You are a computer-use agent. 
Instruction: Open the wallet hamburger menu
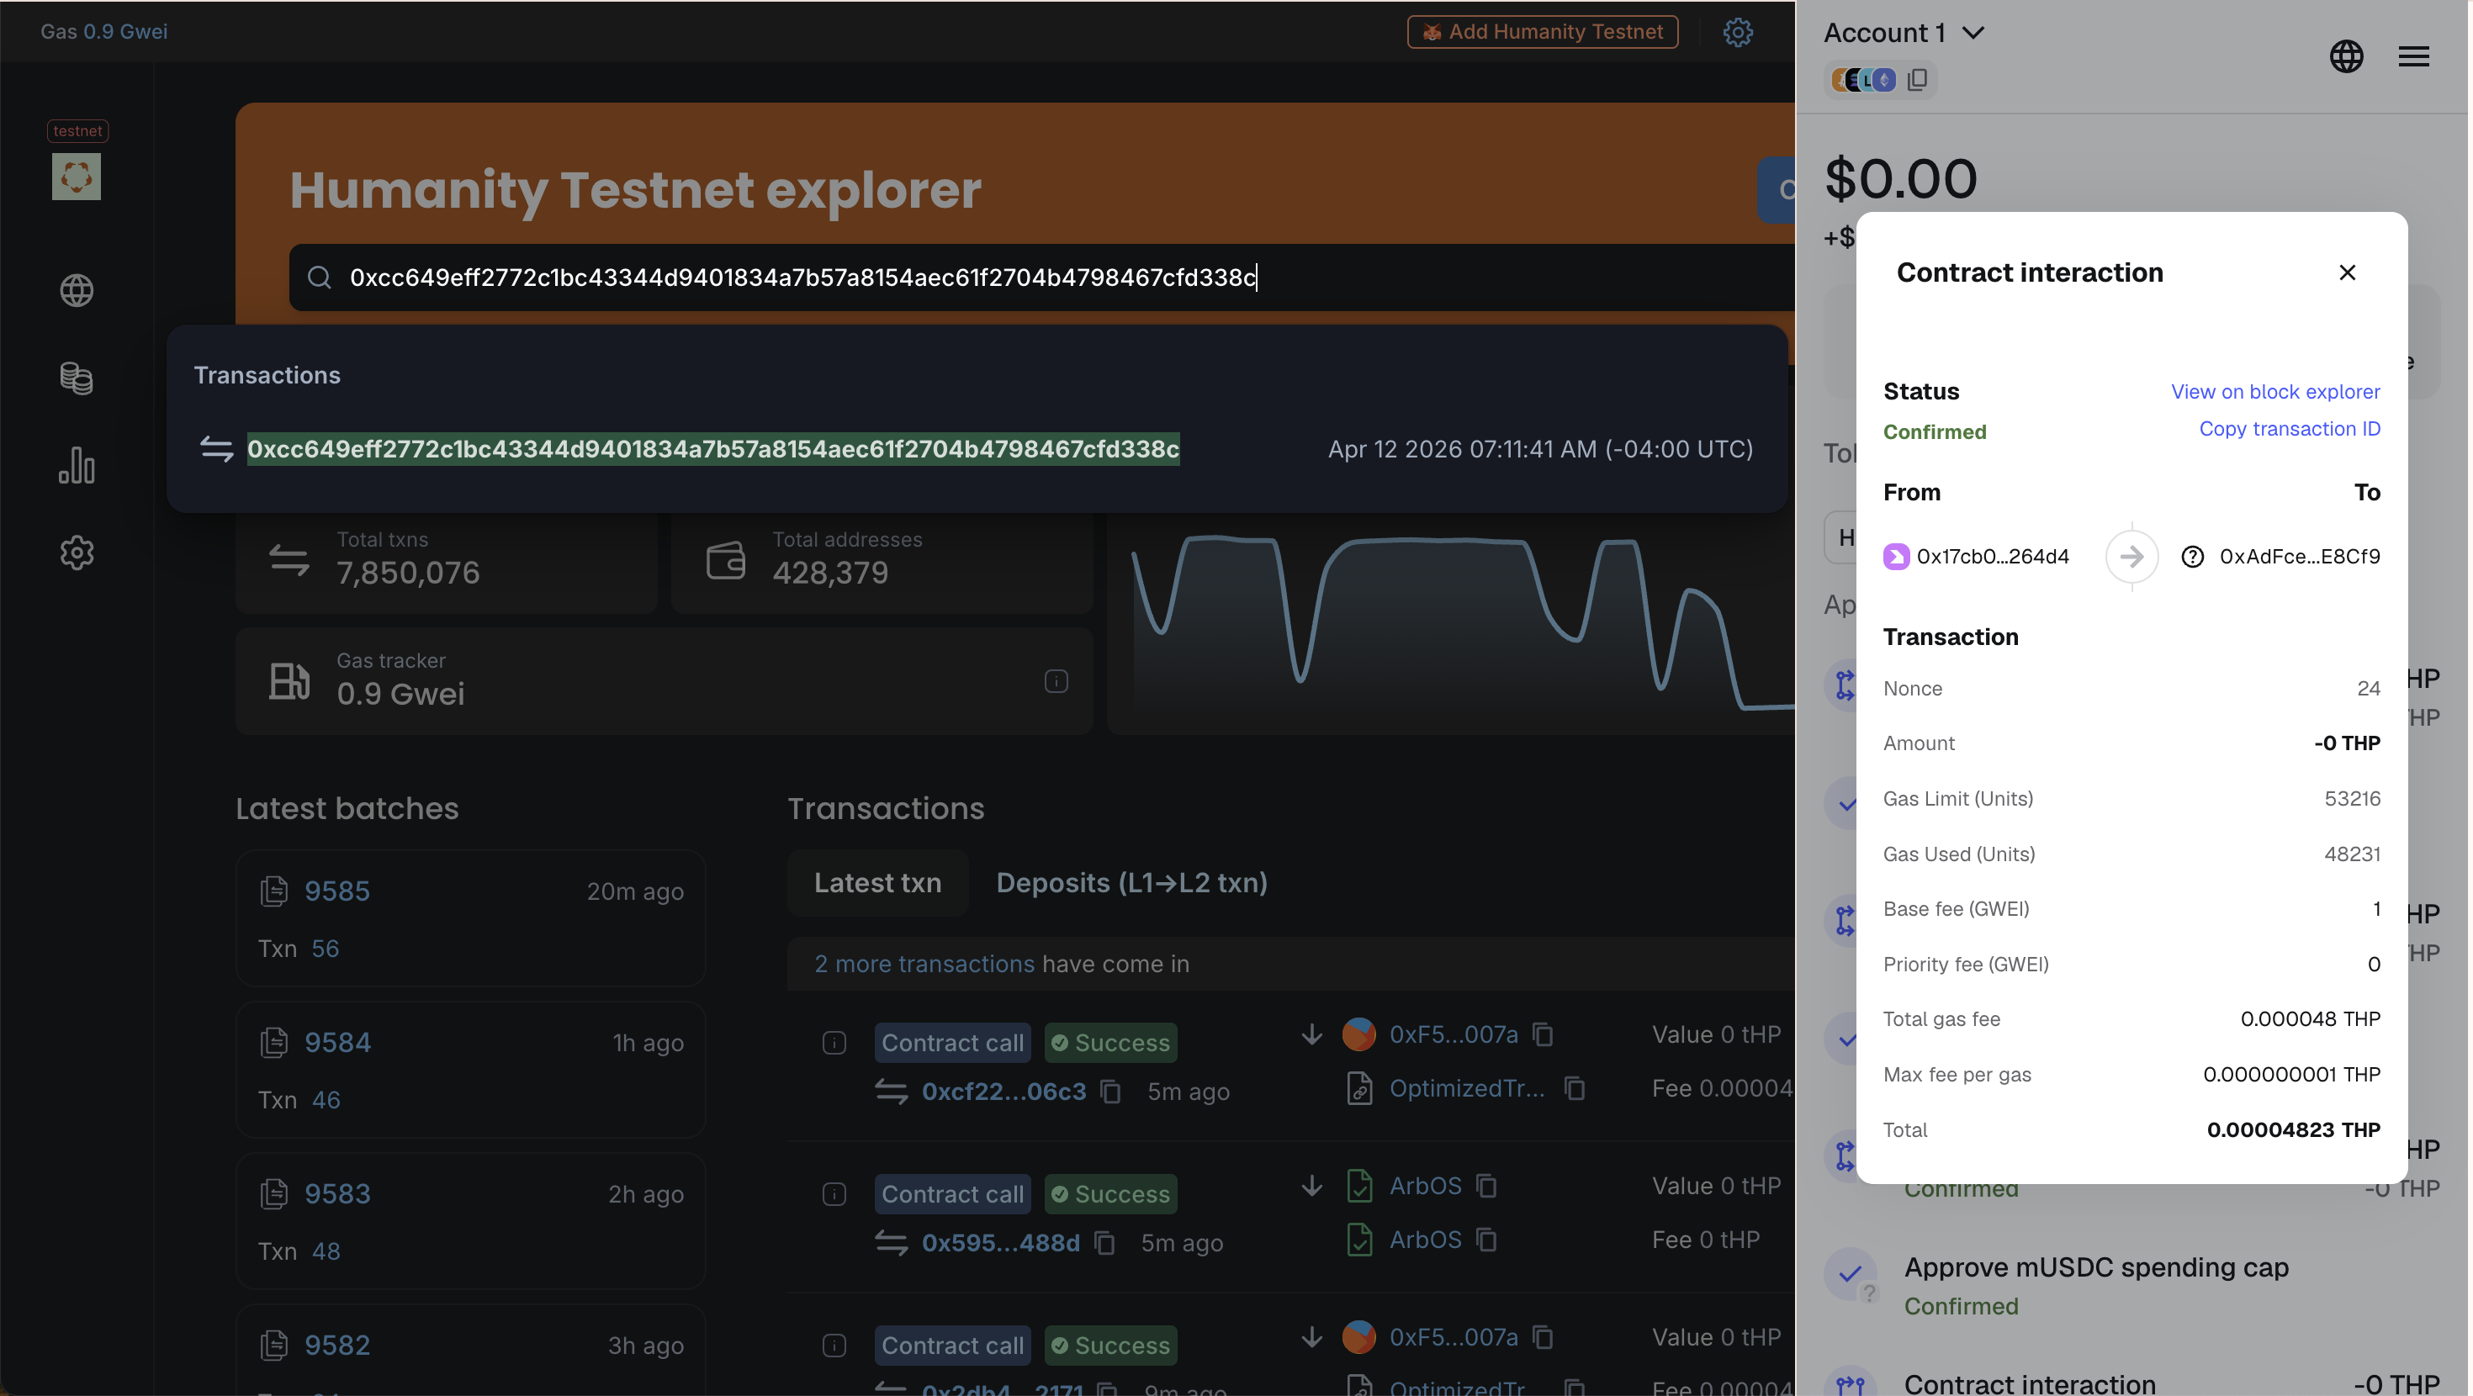tap(2413, 56)
